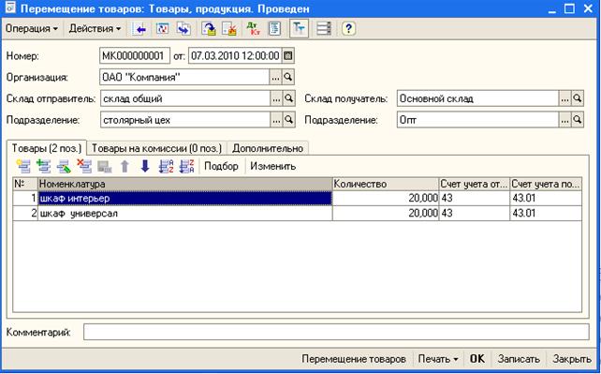Viewport: 601px width, 374px height.
Task: Click the delete row red X icon
Action: coord(84,167)
